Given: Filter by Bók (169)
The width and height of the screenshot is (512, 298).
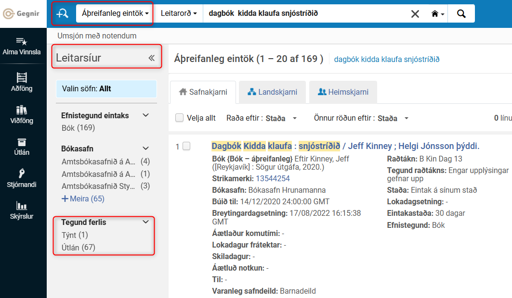Looking at the screenshot, I should (79, 128).
